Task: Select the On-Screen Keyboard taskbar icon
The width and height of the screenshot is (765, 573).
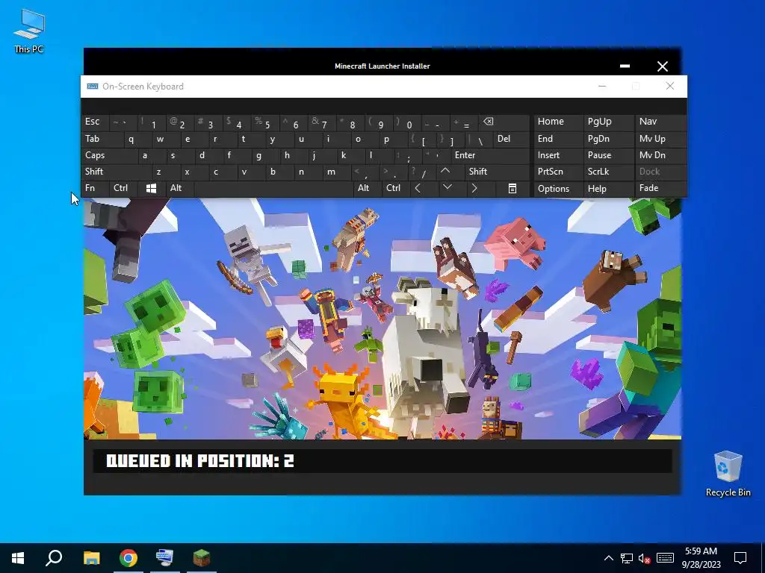Action: click(165, 558)
